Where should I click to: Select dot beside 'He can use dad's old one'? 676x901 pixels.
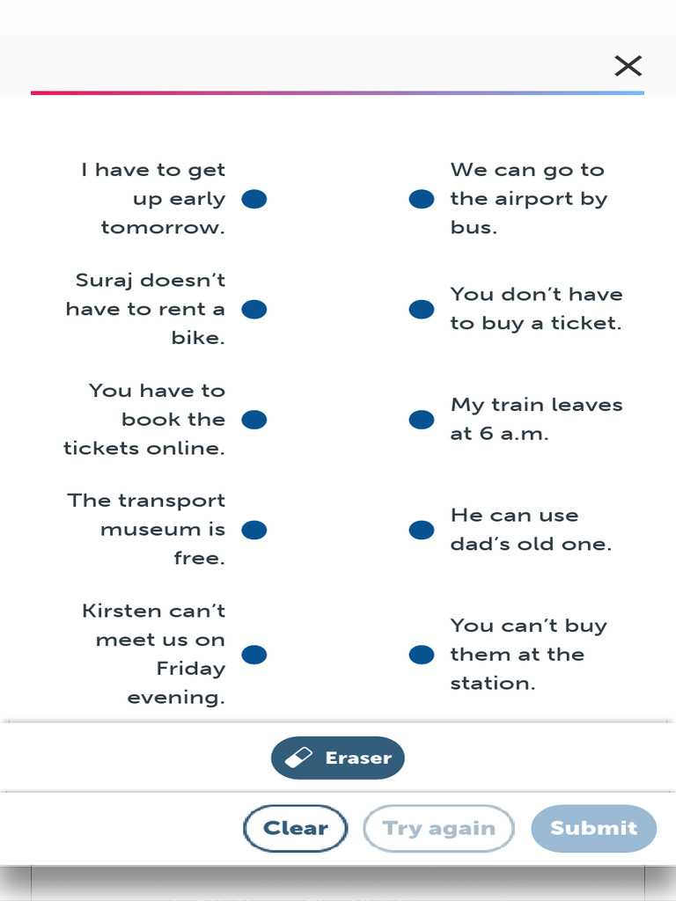point(422,530)
